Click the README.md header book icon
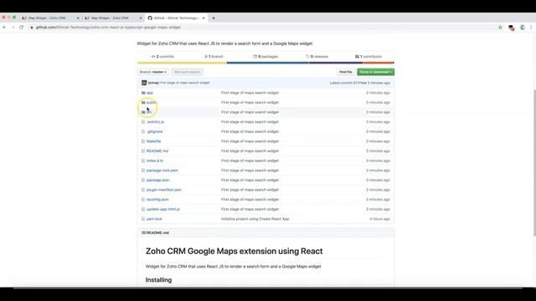Image resolution: width=536 pixels, height=301 pixels. [143, 232]
